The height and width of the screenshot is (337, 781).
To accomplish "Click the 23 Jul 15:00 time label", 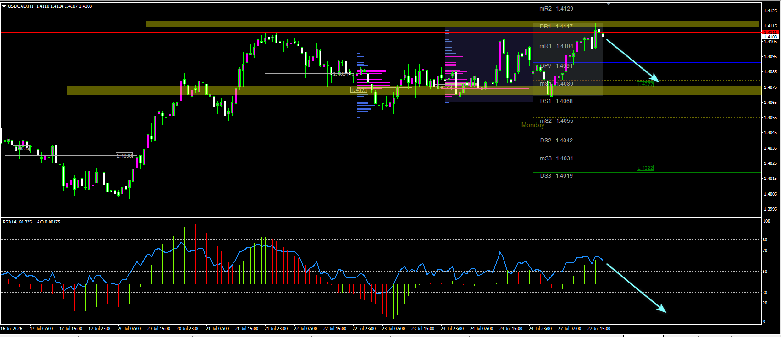I will coord(423,329).
